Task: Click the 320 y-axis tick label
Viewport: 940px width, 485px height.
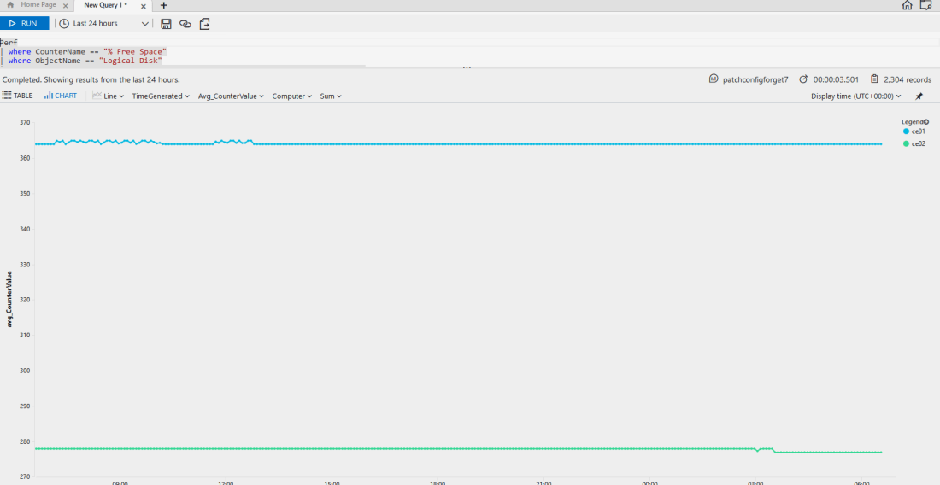Action: [x=25, y=300]
